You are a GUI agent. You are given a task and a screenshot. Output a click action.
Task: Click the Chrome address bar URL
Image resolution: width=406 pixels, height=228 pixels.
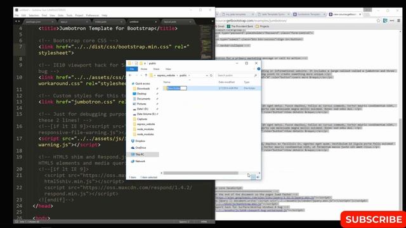(x=251, y=21)
